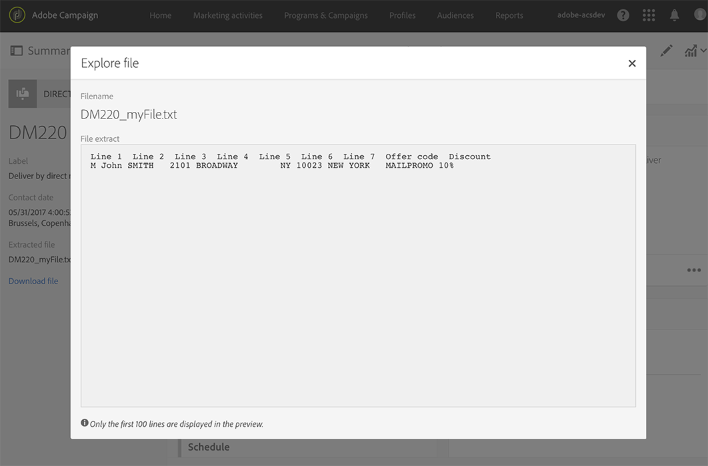
Task: Click the Adobe Campaign logo icon
Action: click(17, 15)
